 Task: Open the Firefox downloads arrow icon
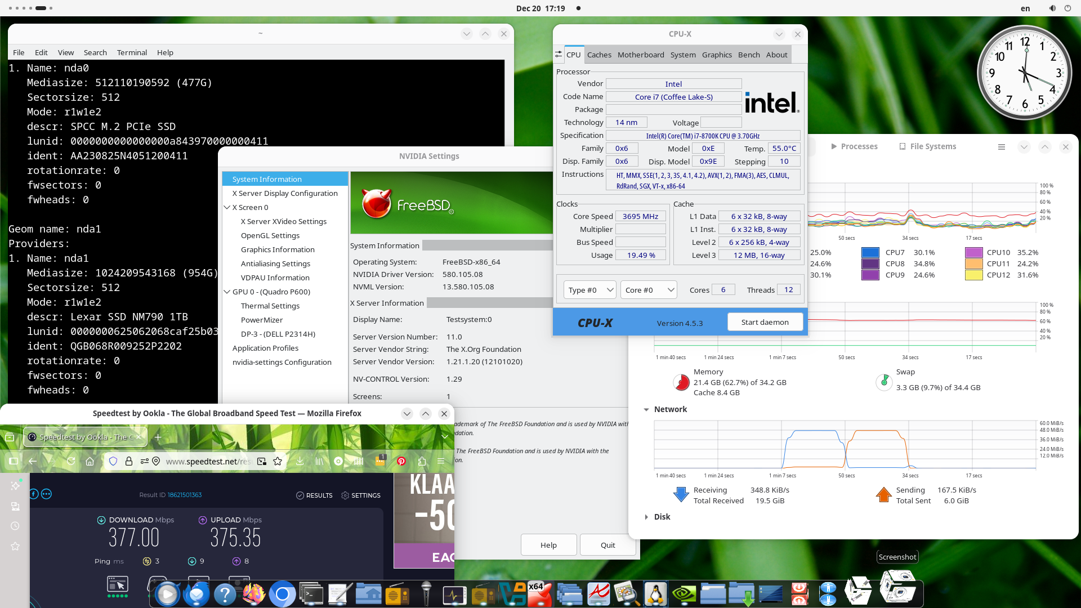click(x=300, y=462)
